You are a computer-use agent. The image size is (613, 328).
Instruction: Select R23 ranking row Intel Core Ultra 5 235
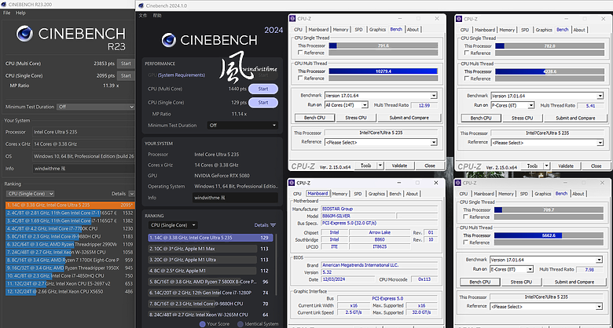click(70, 205)
